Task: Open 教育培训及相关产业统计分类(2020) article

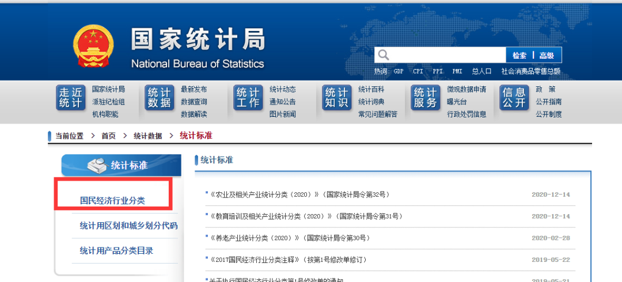Action: click(306, 216)
